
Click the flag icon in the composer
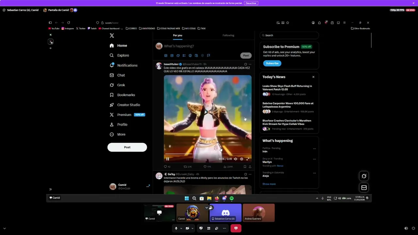(208, 55)
